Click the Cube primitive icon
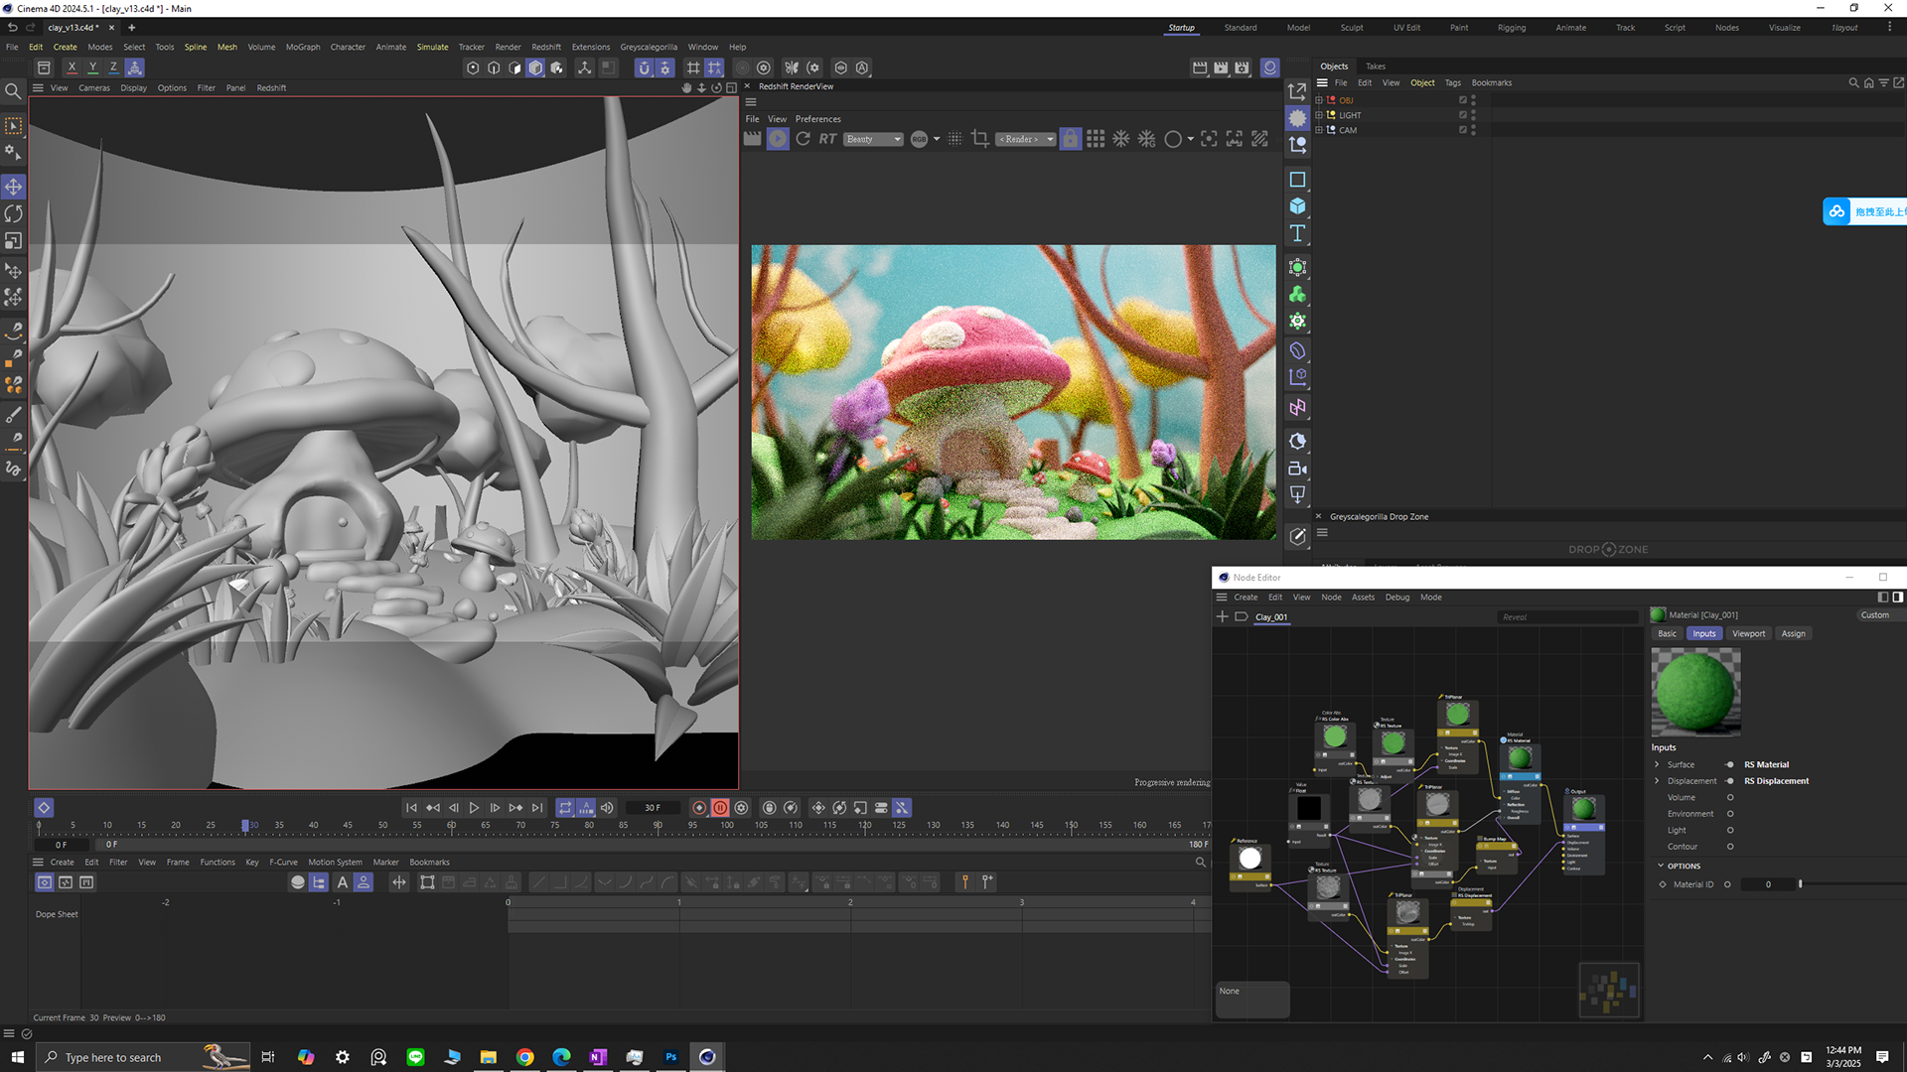Image resolution: width=1907 pixels, height=1072 pixels. coord(1297,205)
